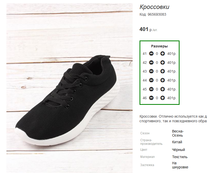The image size is (207, 173).
Task: Increase quantity for size 46
Action: (x=163, y=98)
